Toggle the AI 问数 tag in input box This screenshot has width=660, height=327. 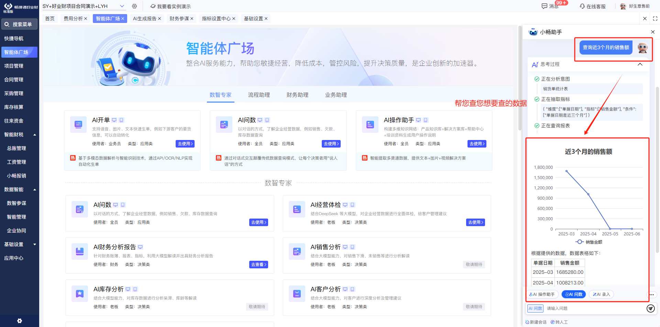[x=535, y=308]
